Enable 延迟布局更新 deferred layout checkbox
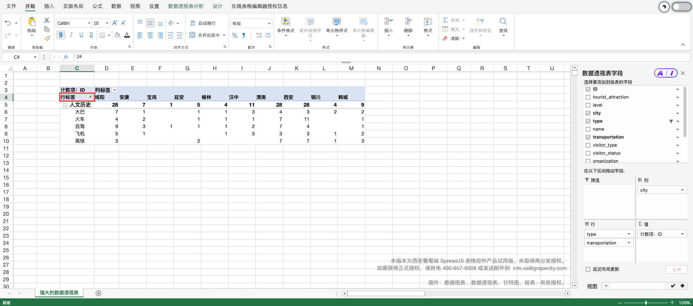693x306 pixels. (x=588, y=269)
